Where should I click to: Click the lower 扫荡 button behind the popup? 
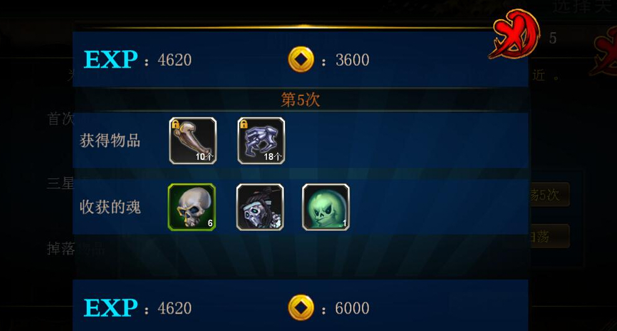[549, 236]
